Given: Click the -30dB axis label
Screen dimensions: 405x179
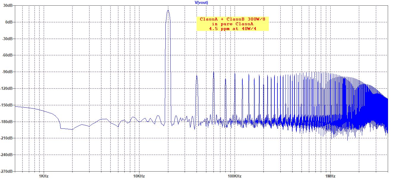Looking at the screenshot, I should point(7,39).
